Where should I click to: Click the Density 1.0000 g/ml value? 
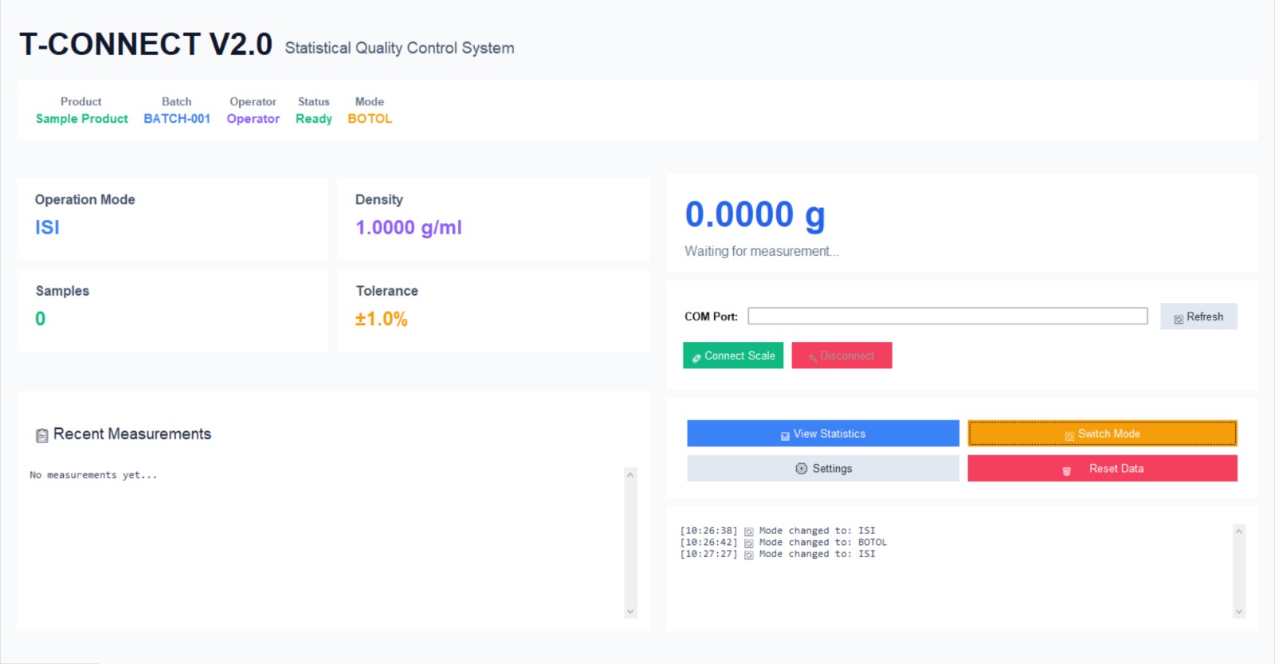click(408, 228)
